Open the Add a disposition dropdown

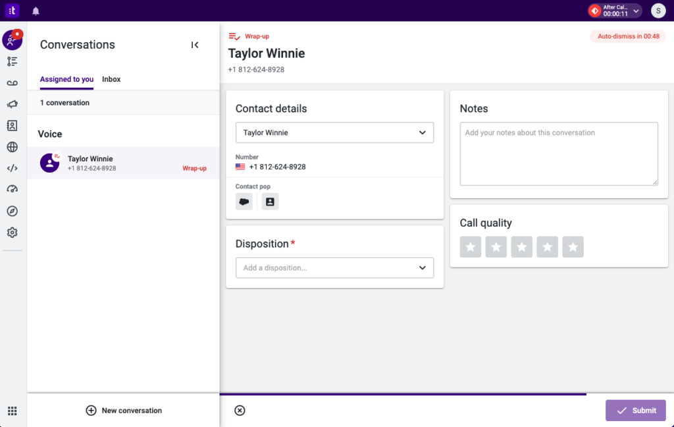(334, 268)
